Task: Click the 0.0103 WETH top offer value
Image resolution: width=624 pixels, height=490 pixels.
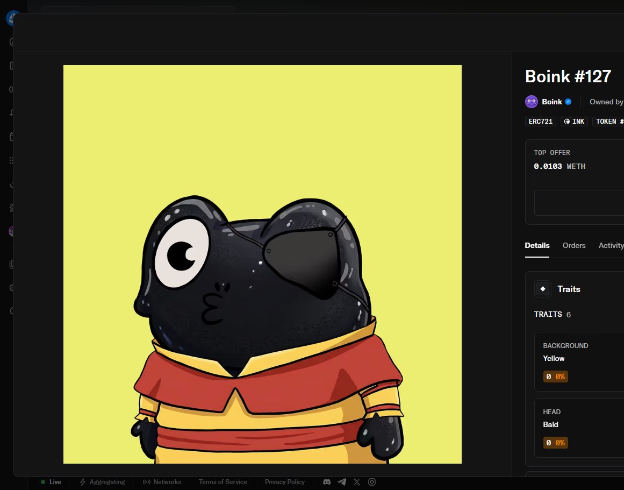Action: point(560,166)
